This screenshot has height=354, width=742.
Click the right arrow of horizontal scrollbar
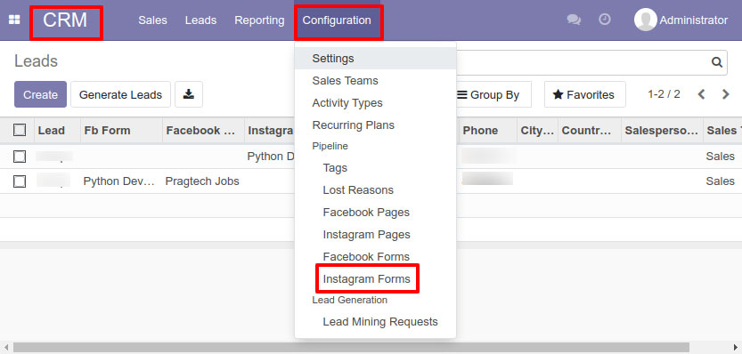[735, 348]
